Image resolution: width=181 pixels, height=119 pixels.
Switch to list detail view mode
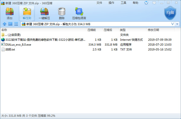point(16,24)
